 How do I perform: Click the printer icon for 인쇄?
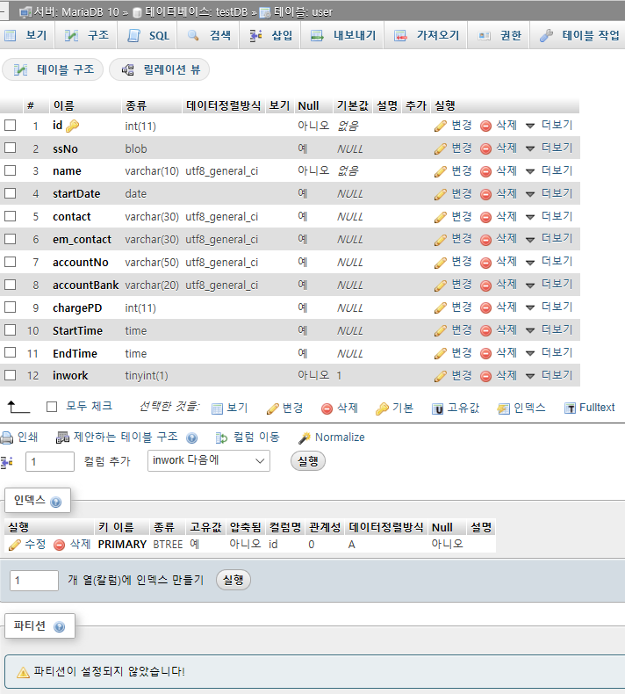click(x=7, y=437)
